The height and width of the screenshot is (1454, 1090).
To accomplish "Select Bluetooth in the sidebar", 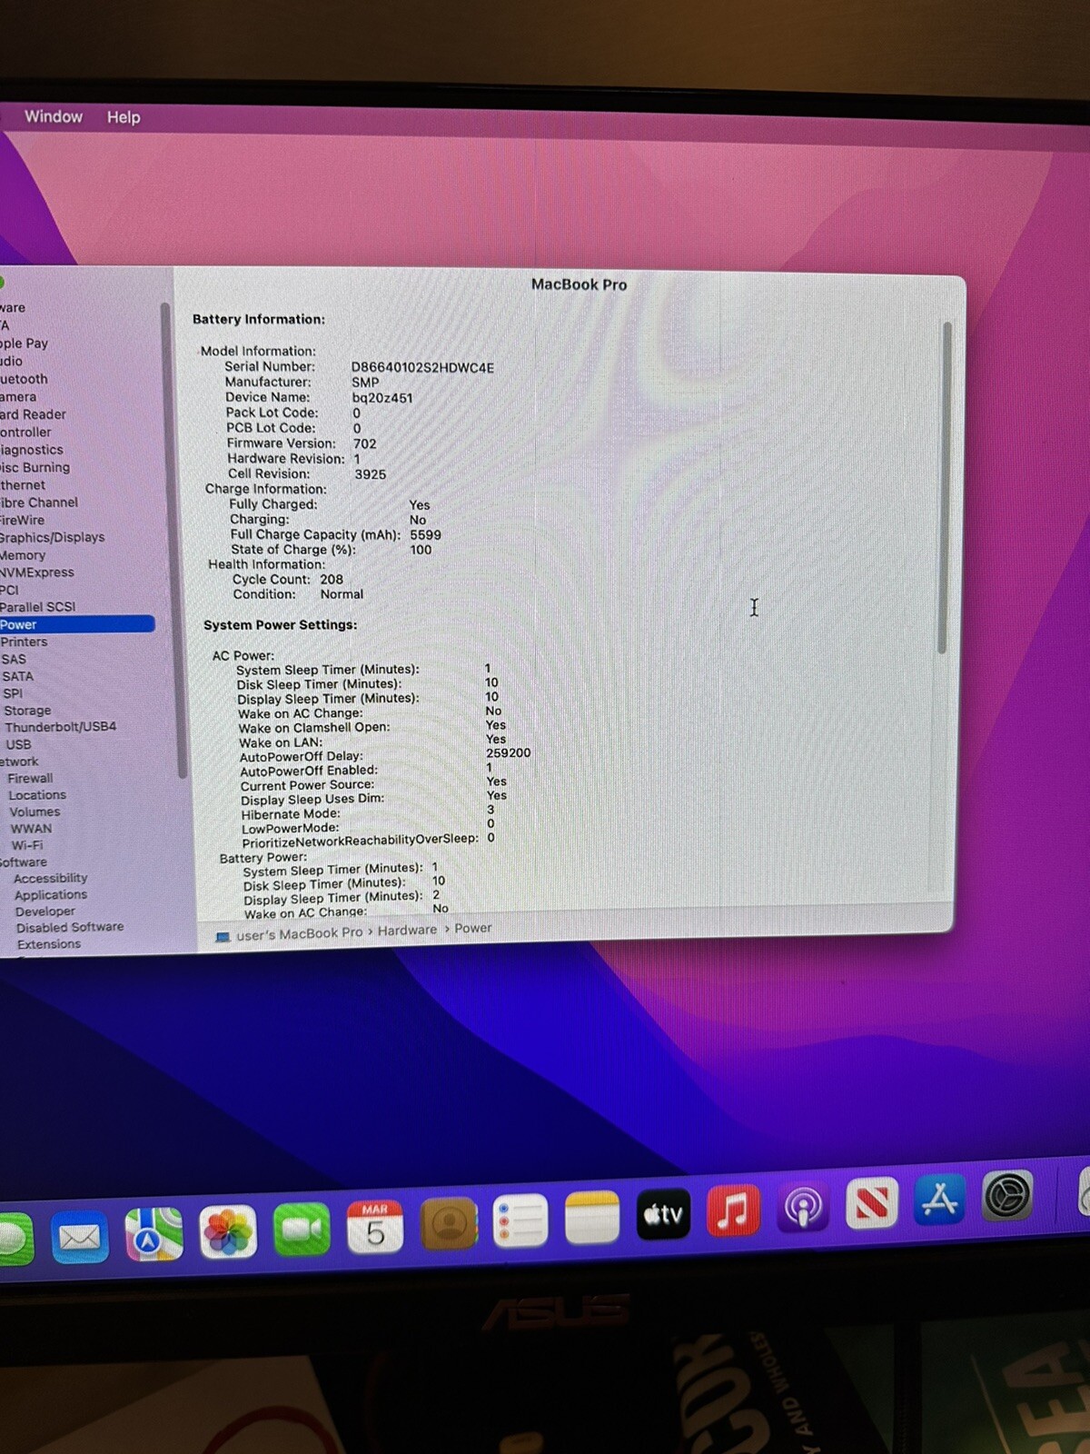I will click(25, 379).
